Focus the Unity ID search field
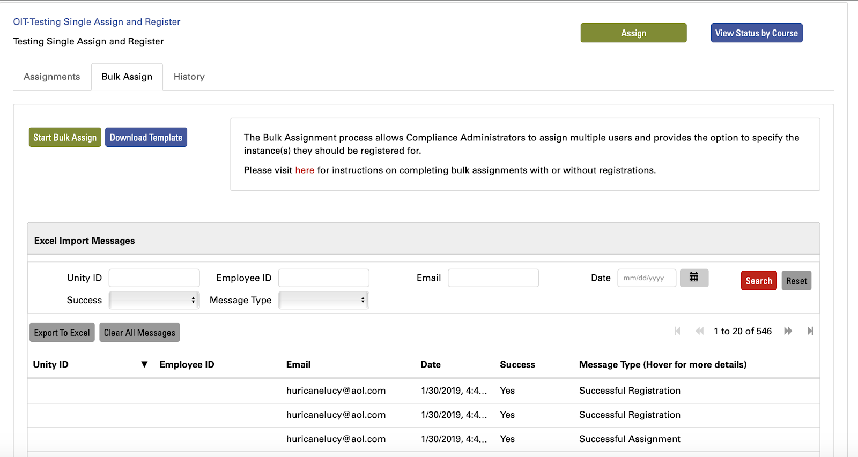This screenshot has width=858, height=457. click(154, 278)
